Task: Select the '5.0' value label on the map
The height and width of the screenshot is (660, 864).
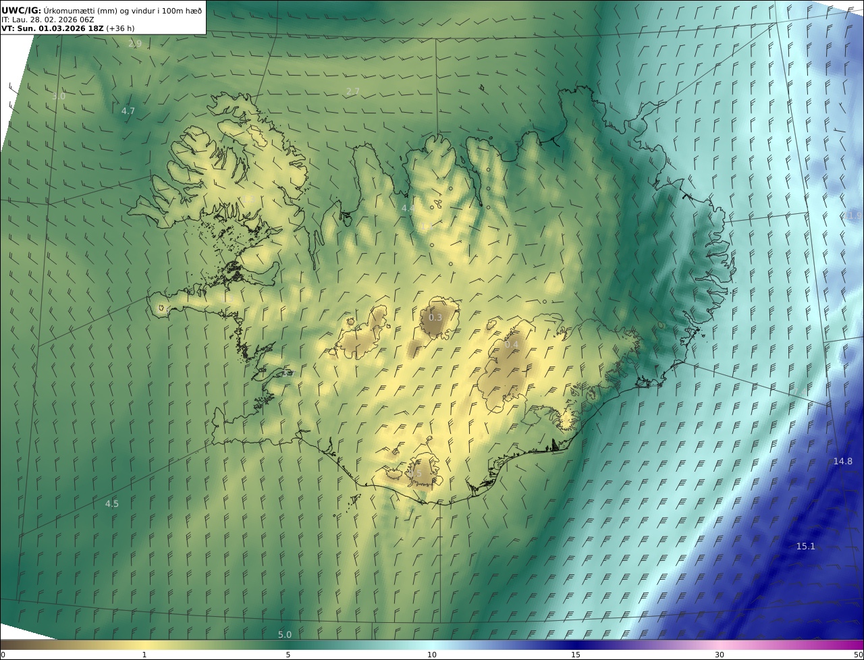Action: click(285, 634)
